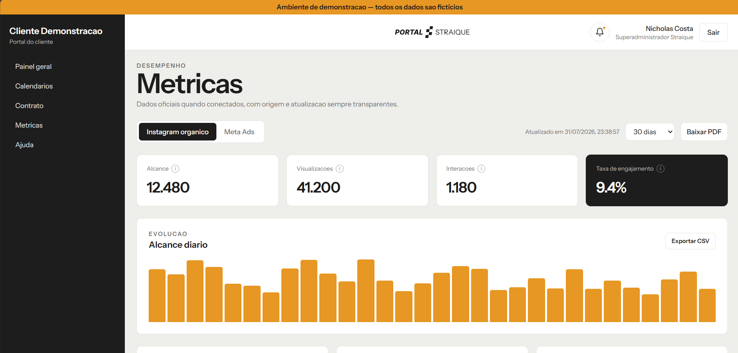
Task: Click the Atualizado em timestamp text
Action: [572, 132]
